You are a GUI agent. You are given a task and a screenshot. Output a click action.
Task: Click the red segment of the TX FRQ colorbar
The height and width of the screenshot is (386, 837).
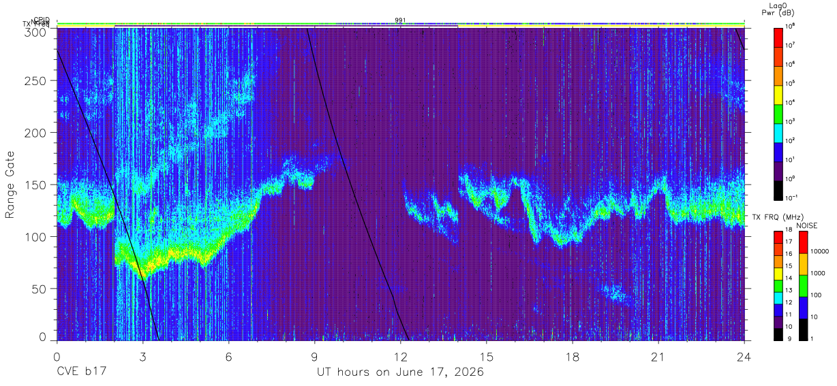pos(778,238)
